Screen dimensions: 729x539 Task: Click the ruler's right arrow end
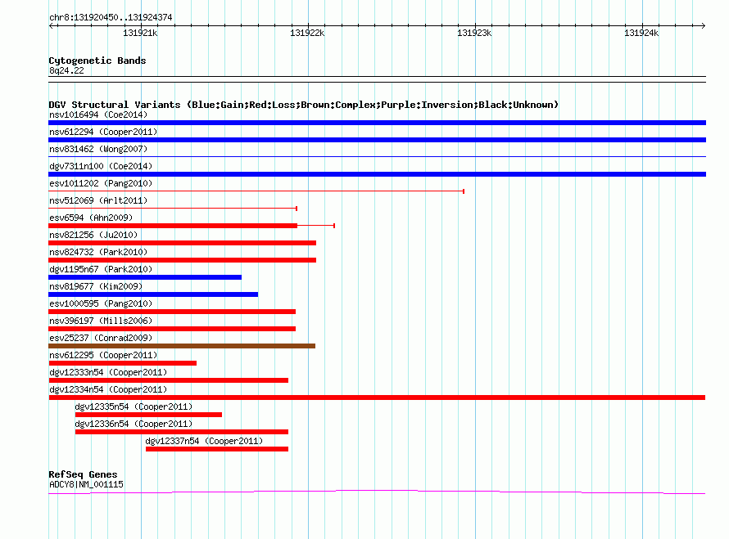pos(703,25)
